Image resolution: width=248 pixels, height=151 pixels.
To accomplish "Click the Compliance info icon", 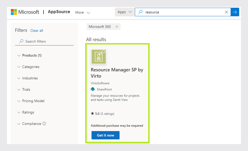I will pos(44,123).
